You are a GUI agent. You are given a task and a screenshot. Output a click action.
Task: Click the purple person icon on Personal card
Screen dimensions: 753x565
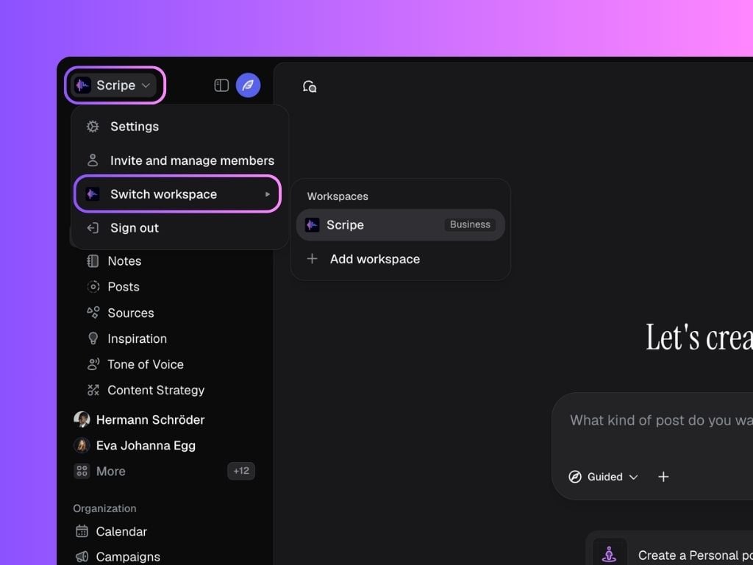pos(610,554)
